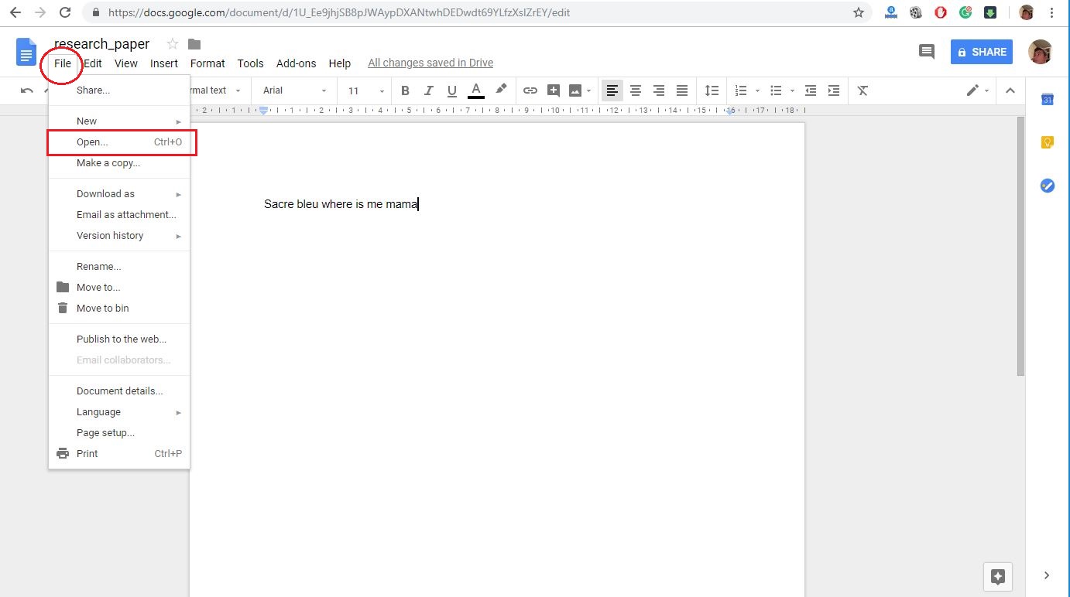Image resolution: width=1070 pixels, height=597 pixels.
Task: Open the Edit menu
Action: (93, 63)
